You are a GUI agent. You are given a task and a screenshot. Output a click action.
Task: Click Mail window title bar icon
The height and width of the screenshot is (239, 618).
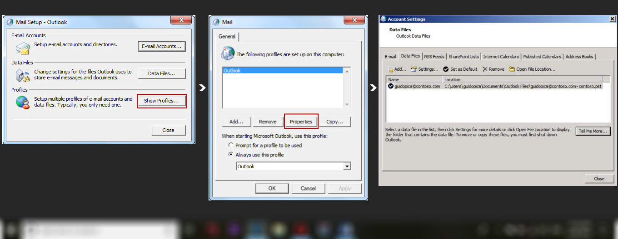[x=216, y=22]
